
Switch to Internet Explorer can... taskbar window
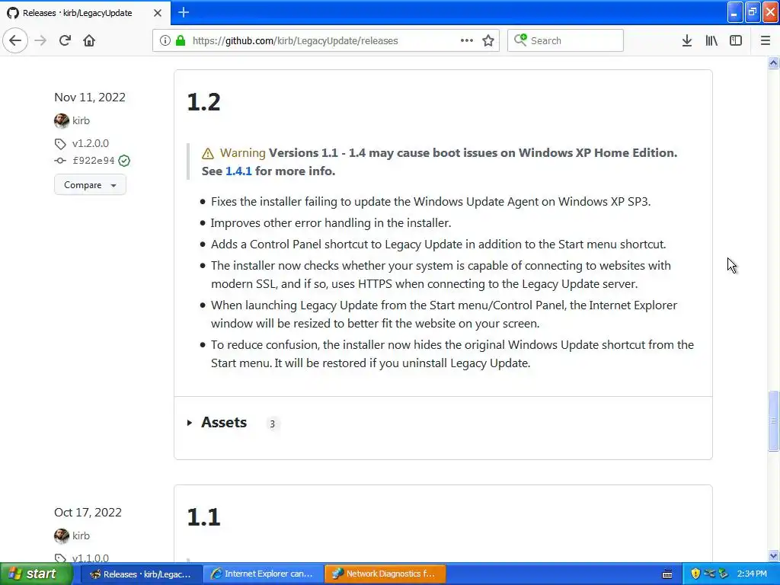263,574
